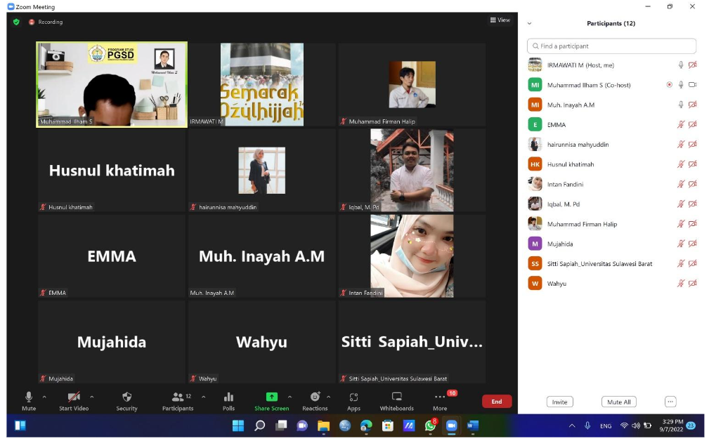Toggle microphone for IRMAWATI M (Host, me)
The height and width of the screenshot is (443, 709).
680,65
